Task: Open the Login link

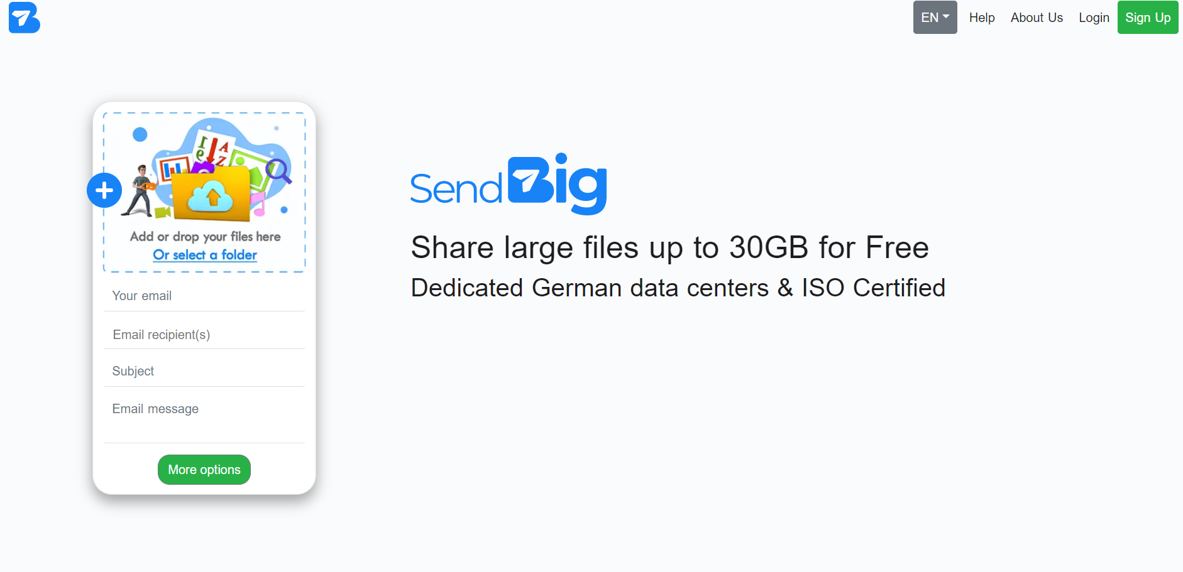Action: [1094, 18]
